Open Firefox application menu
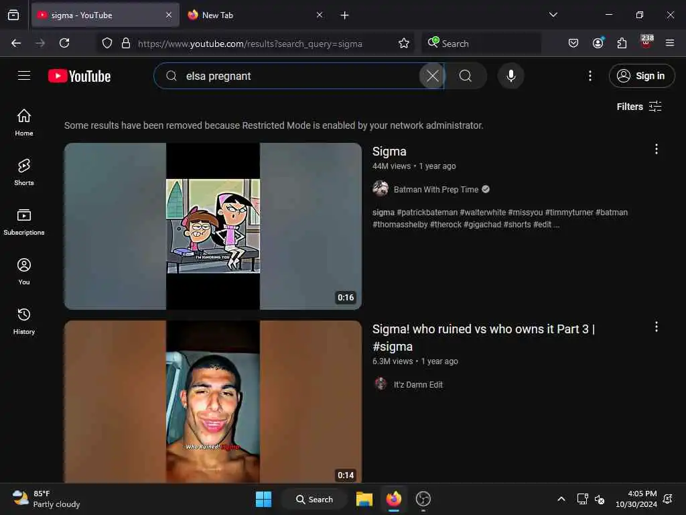This screenshot has width=686, height=515. pos(670,43)
